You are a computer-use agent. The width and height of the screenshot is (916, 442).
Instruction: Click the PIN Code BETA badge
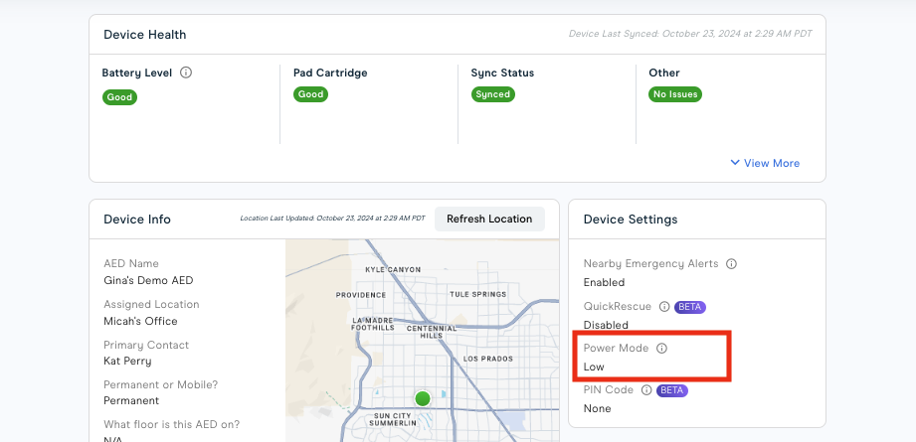pos(672,390)
